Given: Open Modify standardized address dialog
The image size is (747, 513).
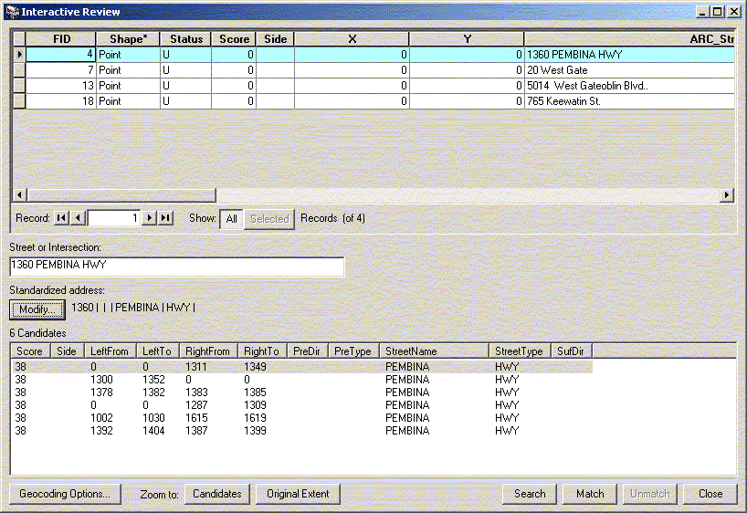Looking at the screenshot, I should pos(37,309).
